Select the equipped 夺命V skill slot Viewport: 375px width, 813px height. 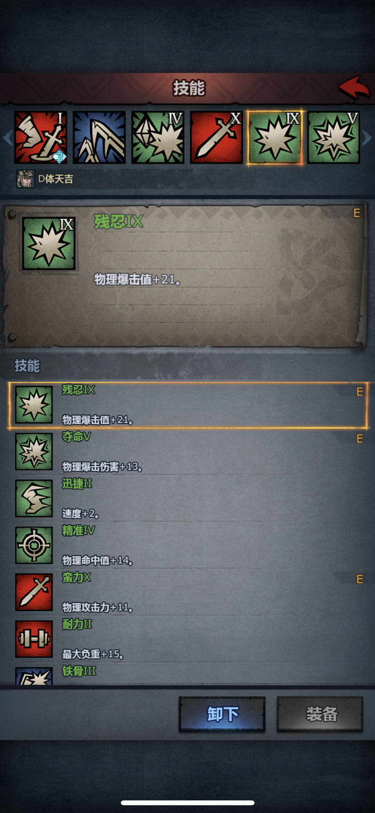[334, 137]
